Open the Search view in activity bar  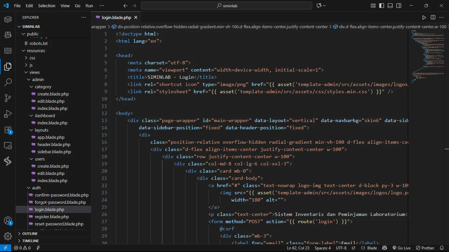[x=8, y=82]
